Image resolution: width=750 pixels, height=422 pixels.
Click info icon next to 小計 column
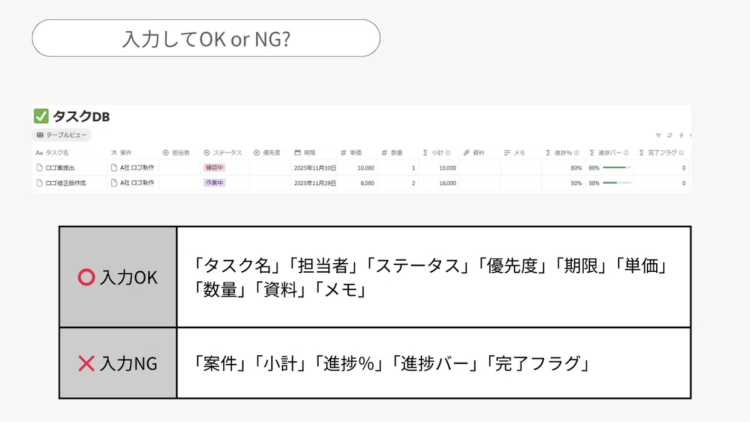click(448, 153)
